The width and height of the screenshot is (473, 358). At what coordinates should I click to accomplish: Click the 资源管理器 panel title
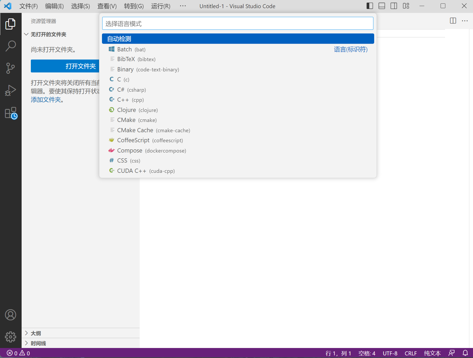[x=43, y=21]
